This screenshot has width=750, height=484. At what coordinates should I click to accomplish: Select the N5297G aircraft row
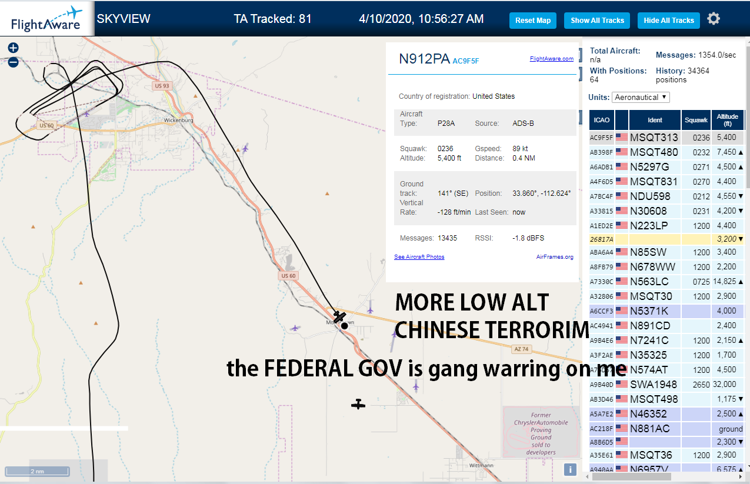[666, 167]
